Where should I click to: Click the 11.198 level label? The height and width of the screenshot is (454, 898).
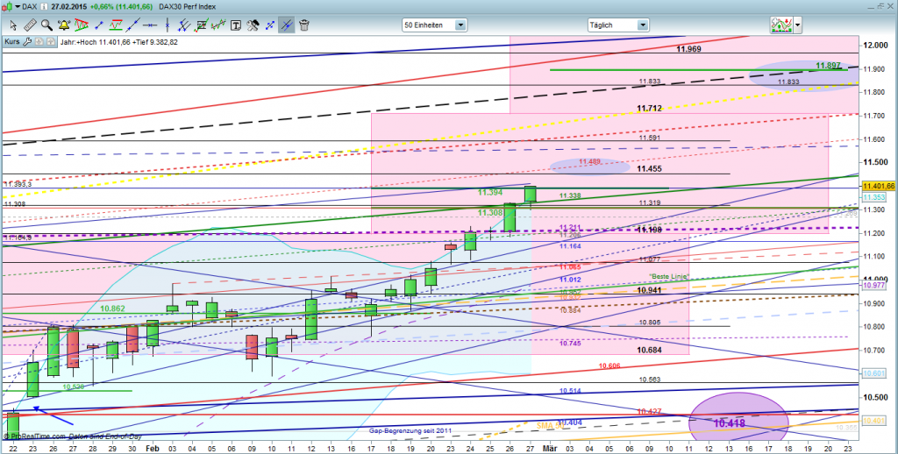(x=649, y=230)
